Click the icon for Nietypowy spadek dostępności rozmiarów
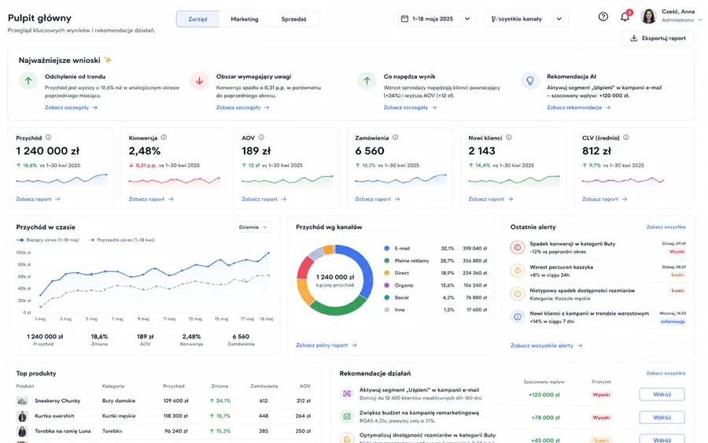Screen dimensions: 708x443 518,294
